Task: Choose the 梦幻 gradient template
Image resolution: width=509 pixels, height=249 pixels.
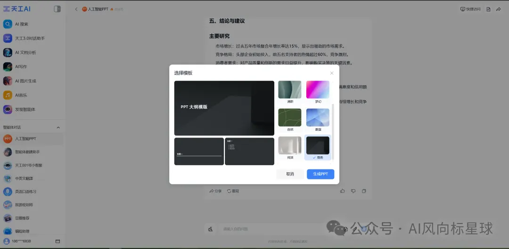Action: tap(318, 92)
